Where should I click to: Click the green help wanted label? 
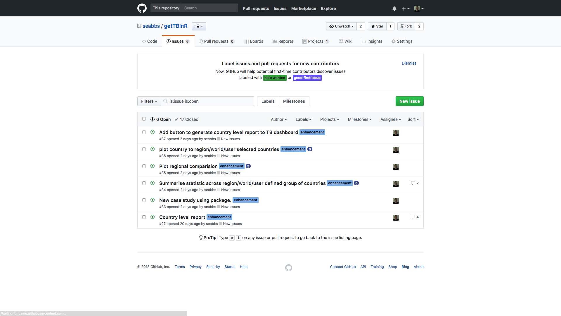tap(275, 78)
